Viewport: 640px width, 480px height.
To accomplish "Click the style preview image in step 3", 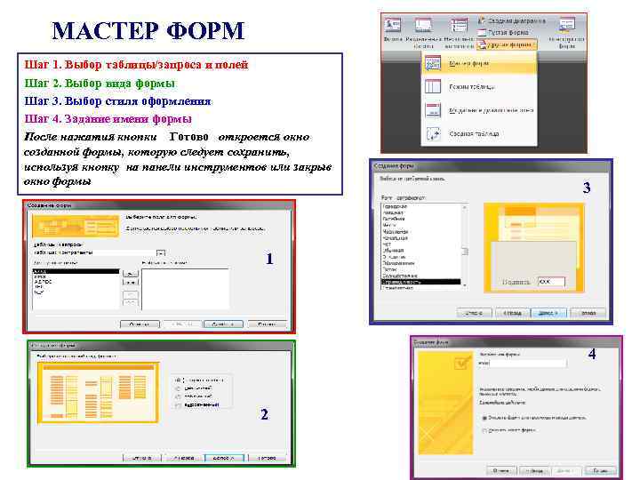I will (x=534, y=247).
